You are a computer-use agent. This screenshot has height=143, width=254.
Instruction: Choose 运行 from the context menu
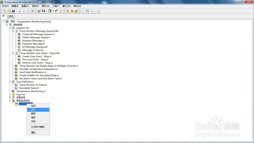38,110
